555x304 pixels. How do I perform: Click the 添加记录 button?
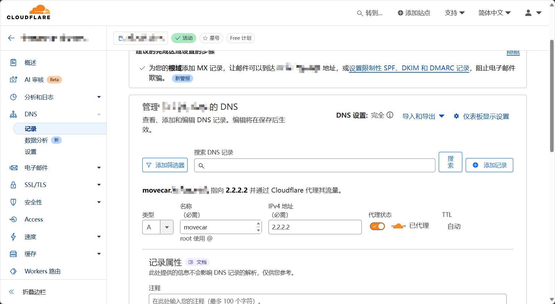coord(489,165)
